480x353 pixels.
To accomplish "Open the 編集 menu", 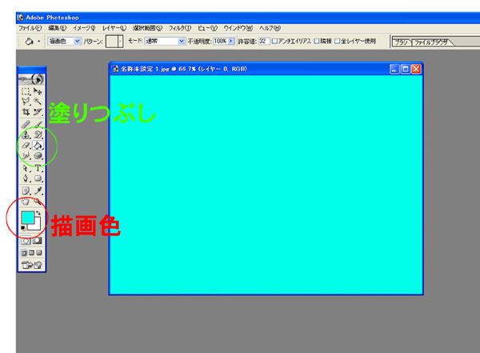I will click(x=58, y=28).
